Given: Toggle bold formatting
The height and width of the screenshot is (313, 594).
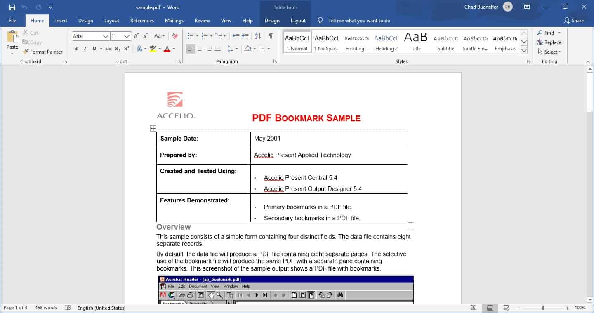Looking at the screenshot, I should pos(76,48).
